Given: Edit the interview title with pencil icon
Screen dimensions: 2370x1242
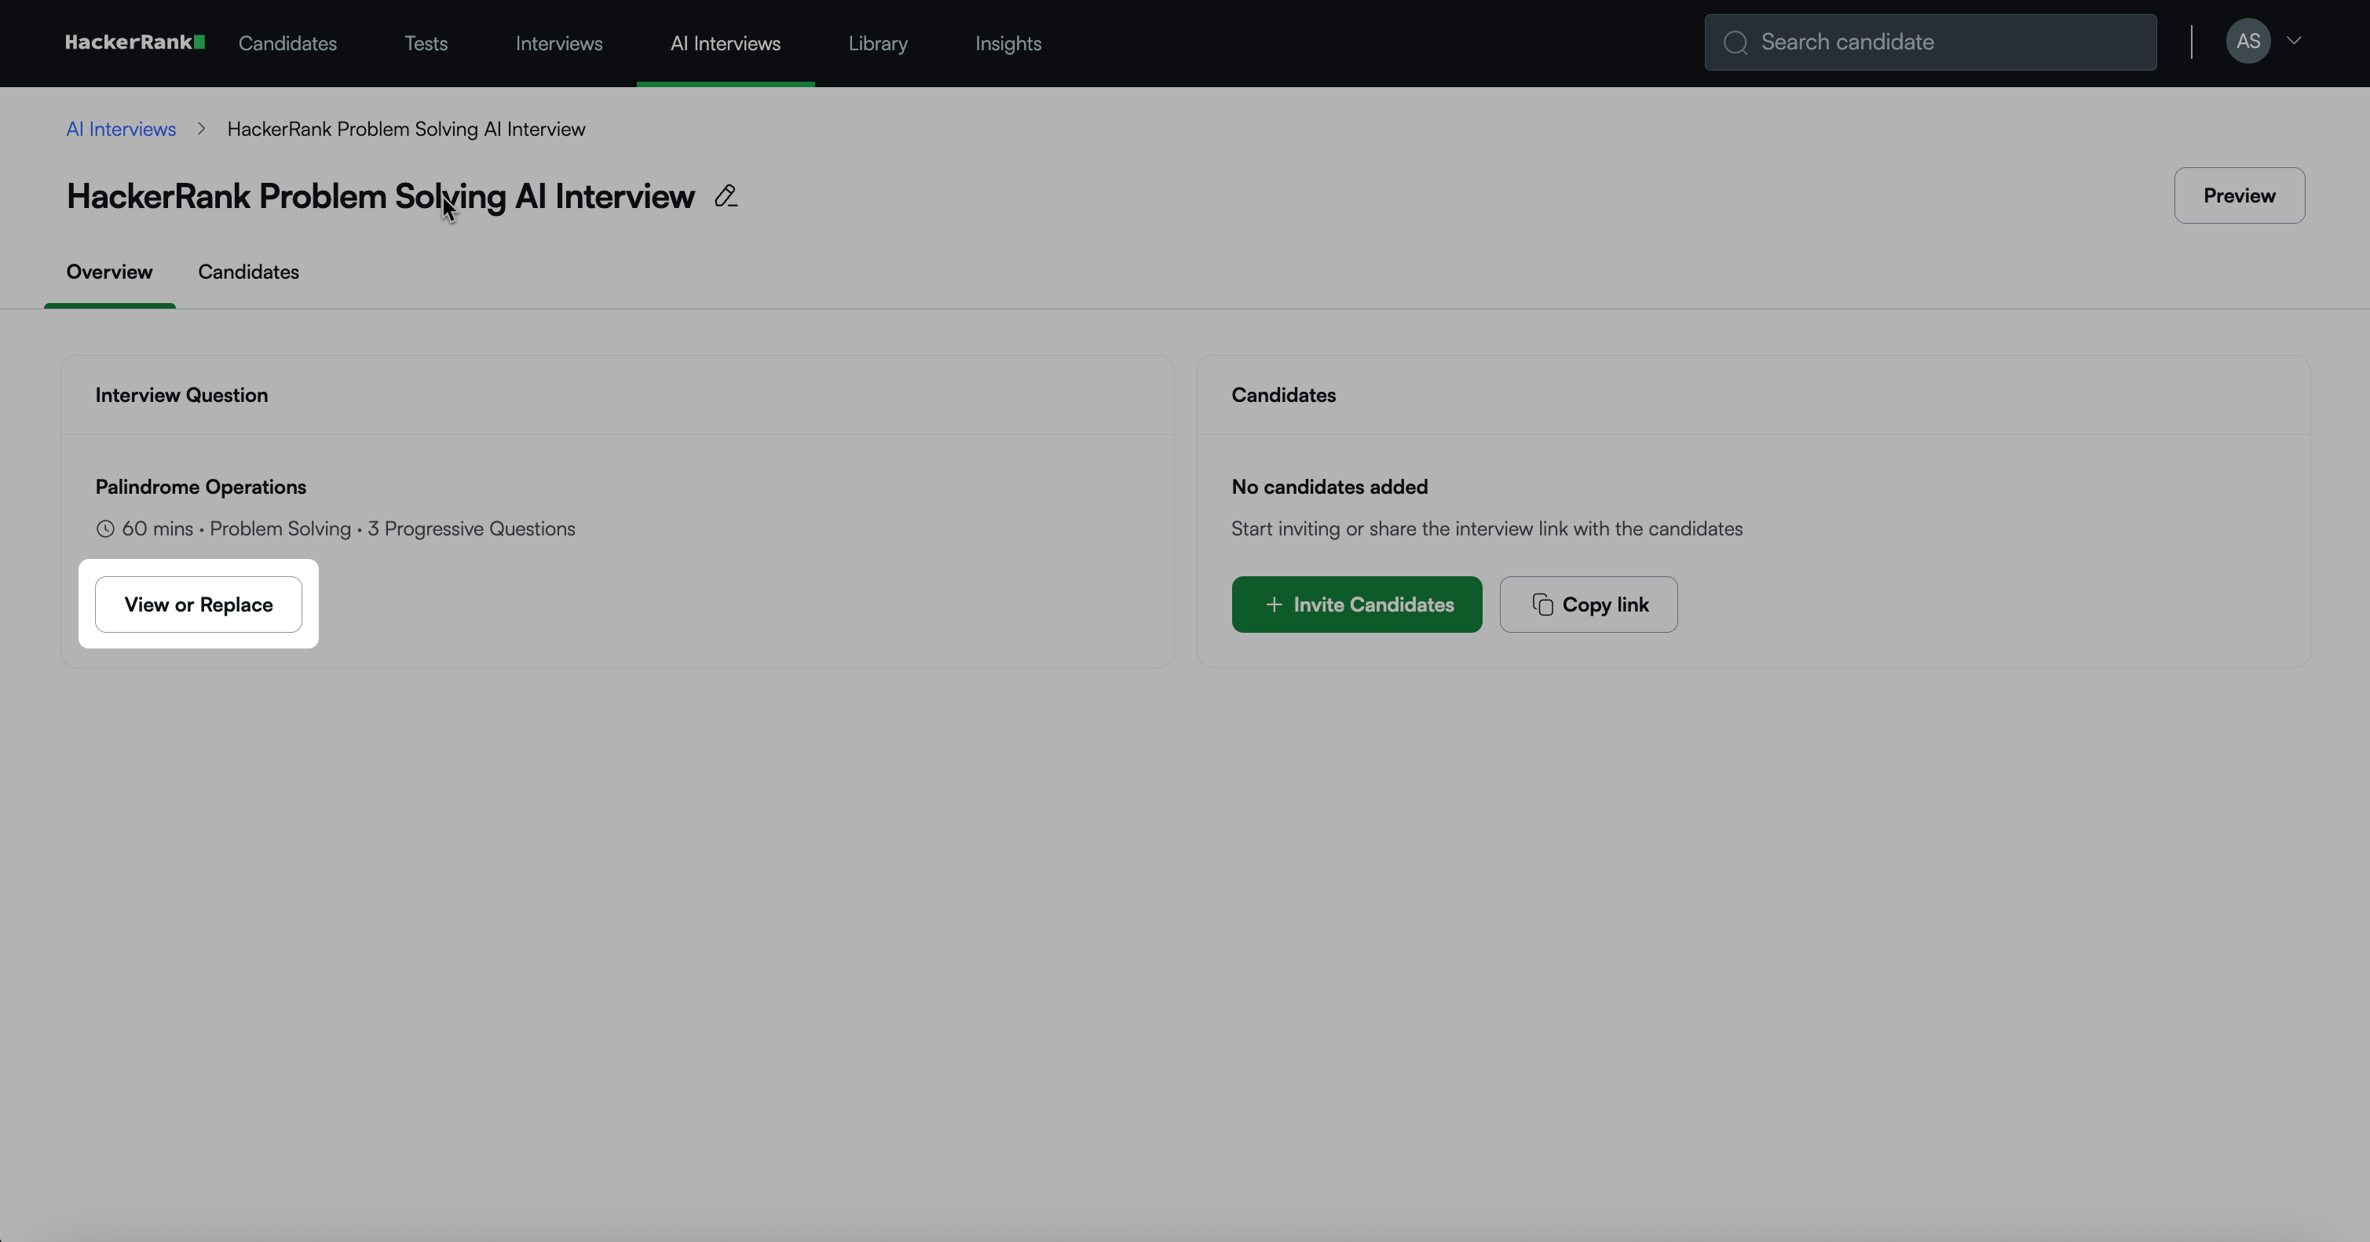Looking at the screenshot, I should tap(726, 196).
